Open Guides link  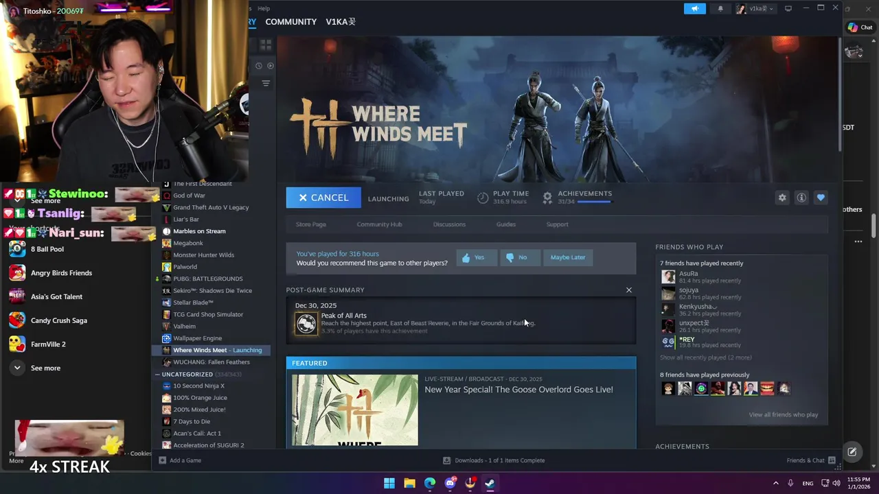506,224
